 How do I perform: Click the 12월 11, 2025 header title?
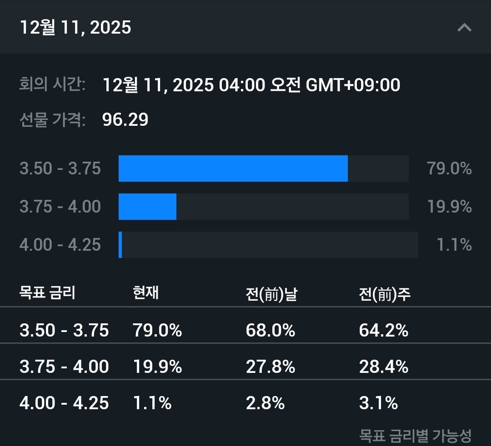75,28
